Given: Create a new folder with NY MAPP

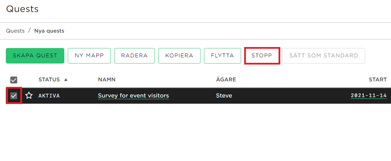Looking at the screenshot, I should click(89, 56).
